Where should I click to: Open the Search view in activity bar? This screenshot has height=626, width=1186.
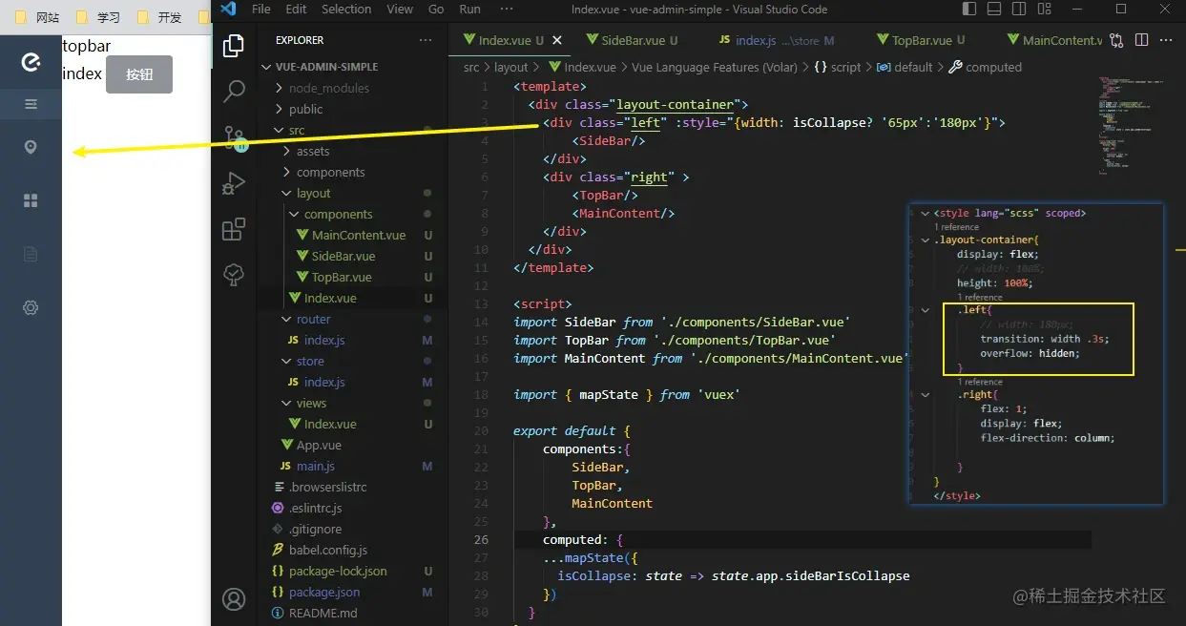[234, 92]
